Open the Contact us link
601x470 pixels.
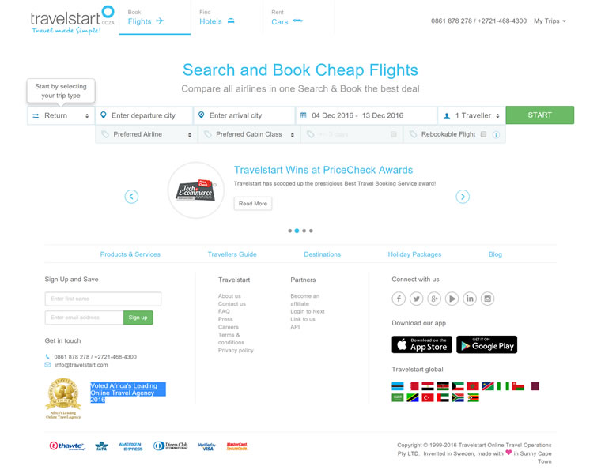232,303
